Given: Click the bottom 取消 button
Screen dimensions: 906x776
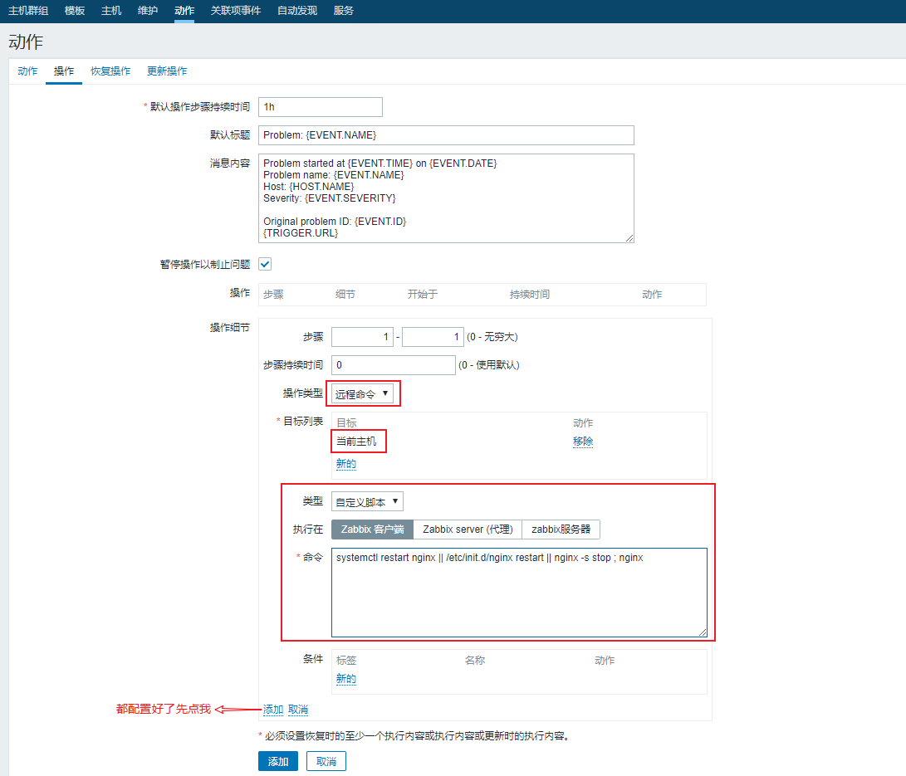Looking at the screenshot, I should pyautogui.click(x=326, y=761).
